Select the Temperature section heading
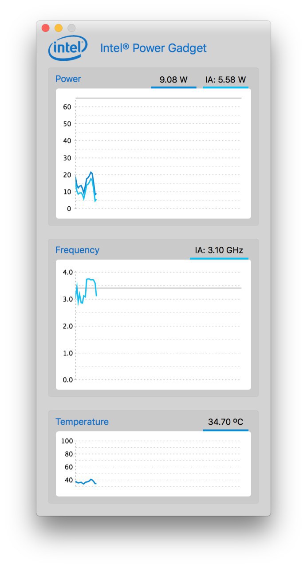 coord(82,422)
